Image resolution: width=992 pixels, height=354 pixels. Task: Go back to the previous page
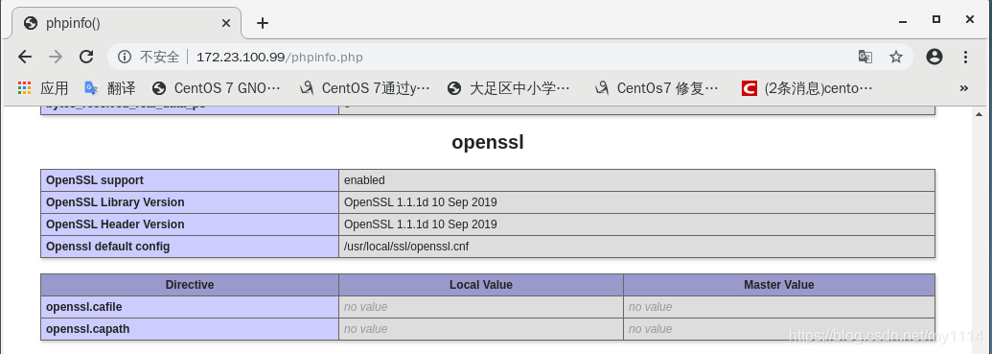click(25, 57)
